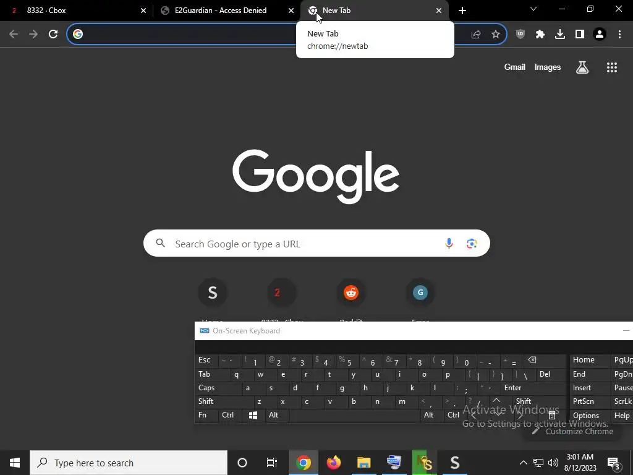Screen dimensions: 633x475
Task: Bookmark this tab with the star icon
Action: tap(496, 35)
